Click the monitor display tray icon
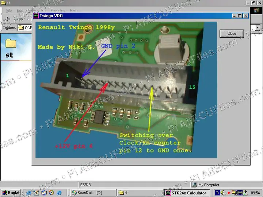 (x=234, y=193)
